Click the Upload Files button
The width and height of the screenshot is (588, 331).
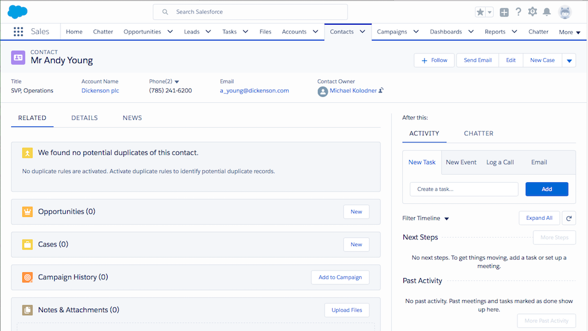pyautogui.click(x=347, y=310)
